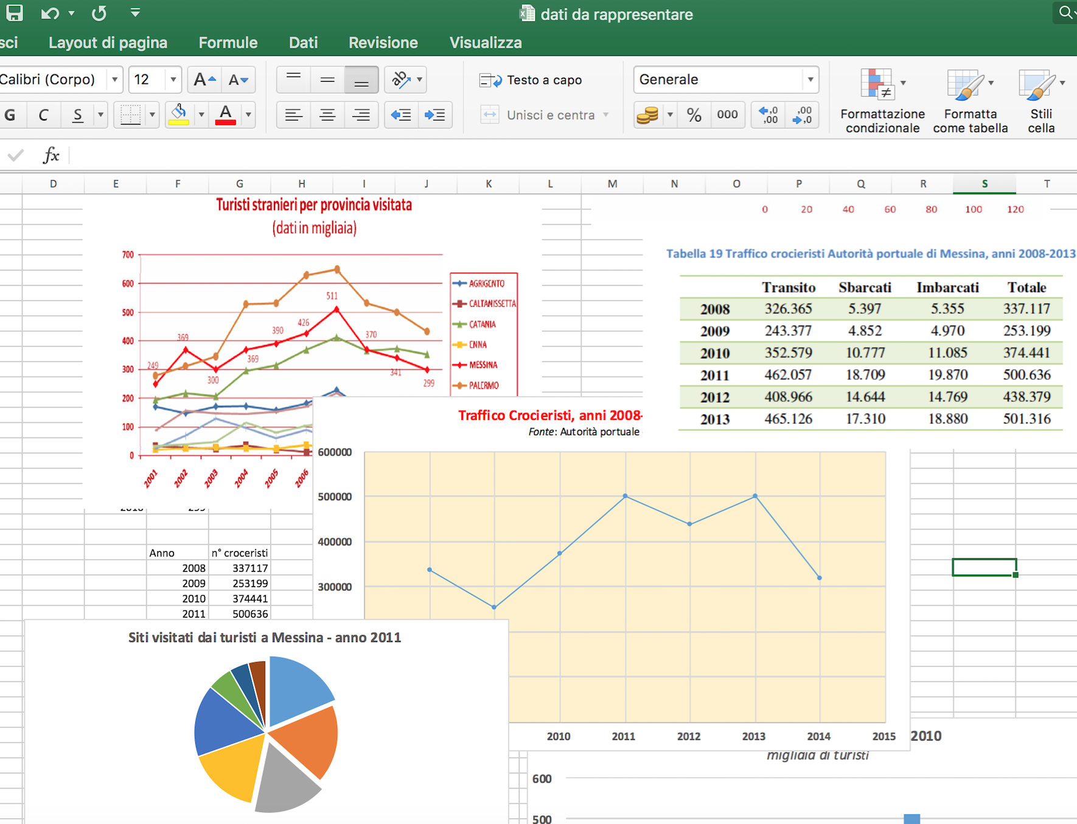Expand the font name dropdown arrow
The height and width of the screenshot is (824, 1077).
114,80
